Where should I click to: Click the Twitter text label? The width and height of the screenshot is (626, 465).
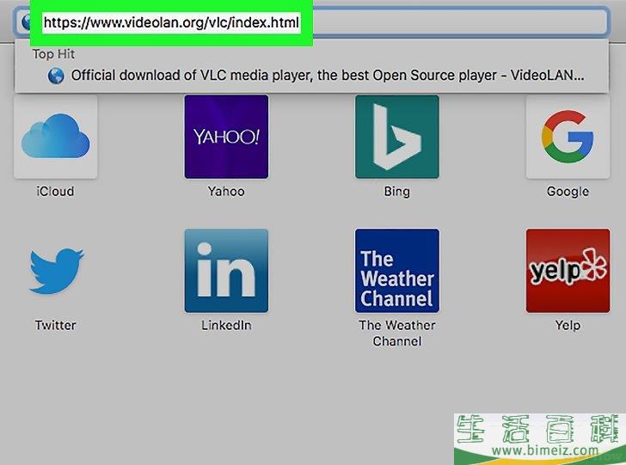(55, 326)
